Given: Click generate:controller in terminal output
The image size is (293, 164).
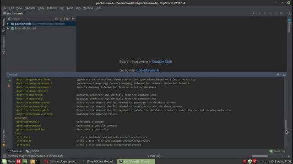Looking at the screenshot, I should point(31,129).
